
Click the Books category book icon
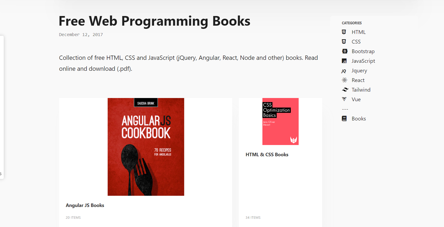pos(344,119)
